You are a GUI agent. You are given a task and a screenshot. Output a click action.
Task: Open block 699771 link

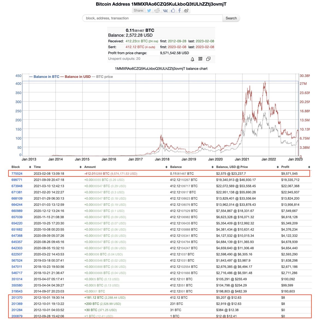17,180
